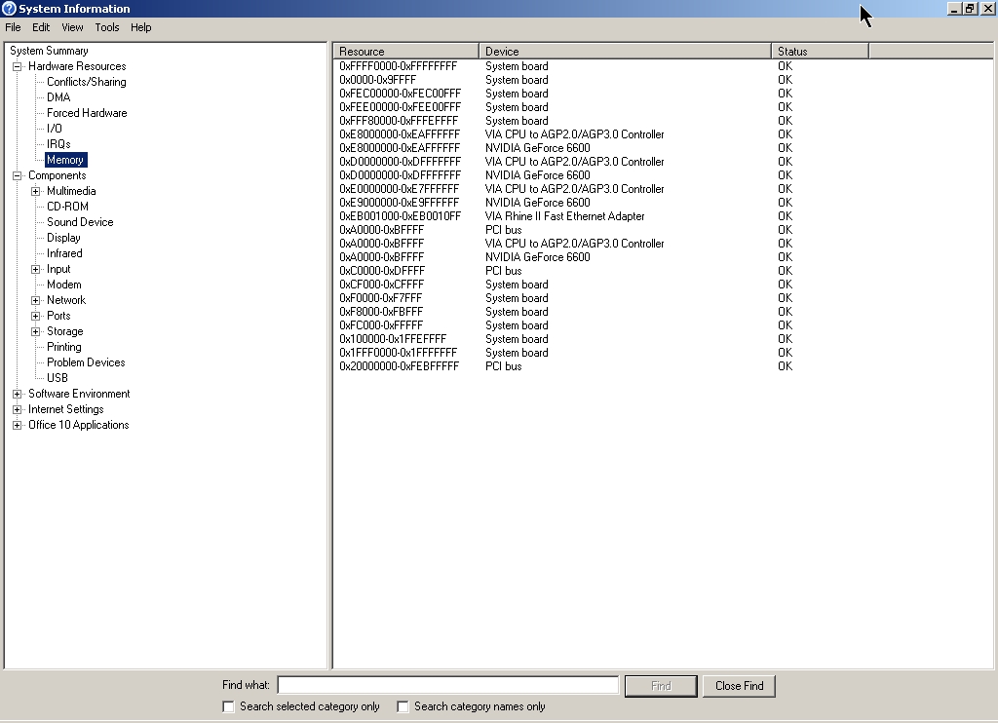Expand the Ports tree node
This screenshot has width=998, height=723.
[x=36, y=316]
